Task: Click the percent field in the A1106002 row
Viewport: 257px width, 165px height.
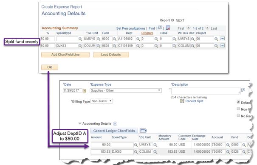Action: 48,39
